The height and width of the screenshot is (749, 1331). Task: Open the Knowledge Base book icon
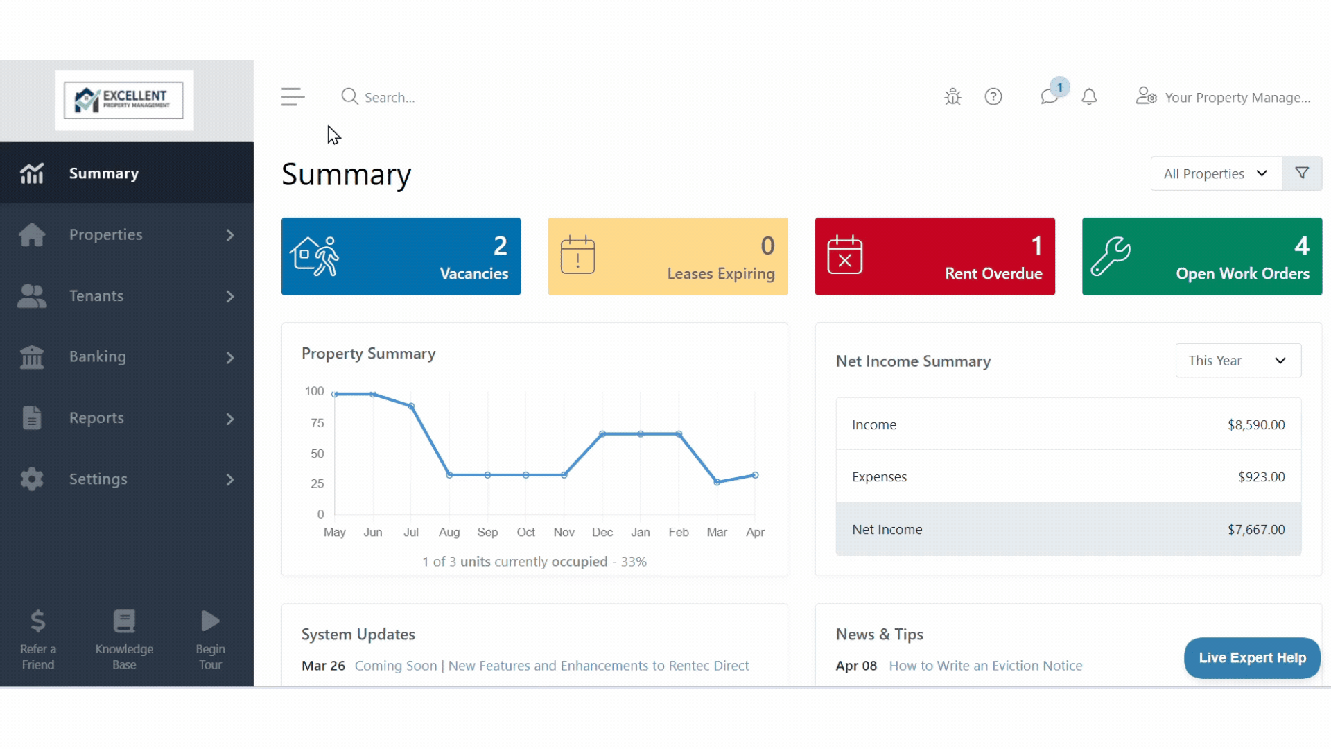(124, 621)
